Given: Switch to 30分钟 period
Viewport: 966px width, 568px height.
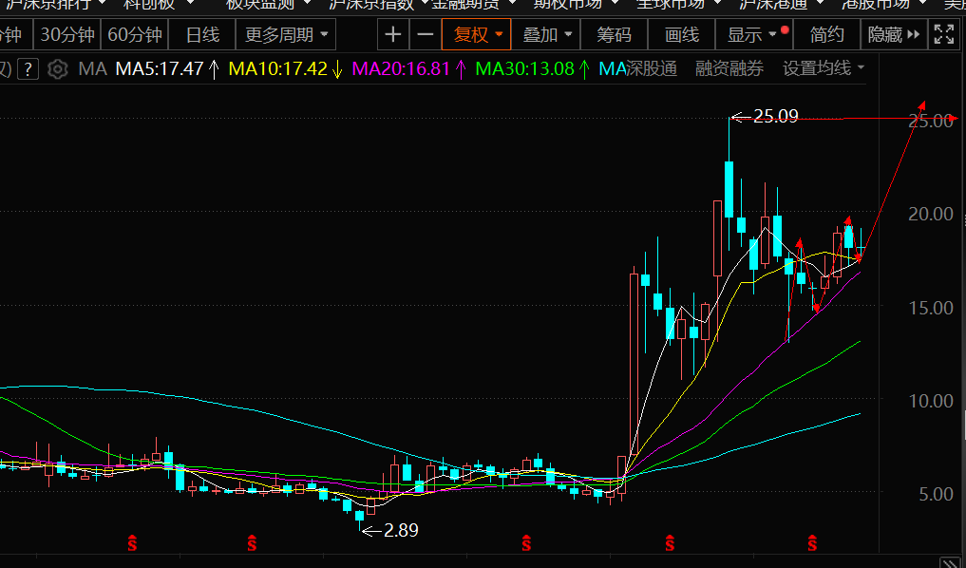Looking at the screenshot, I should click(67, 34).
